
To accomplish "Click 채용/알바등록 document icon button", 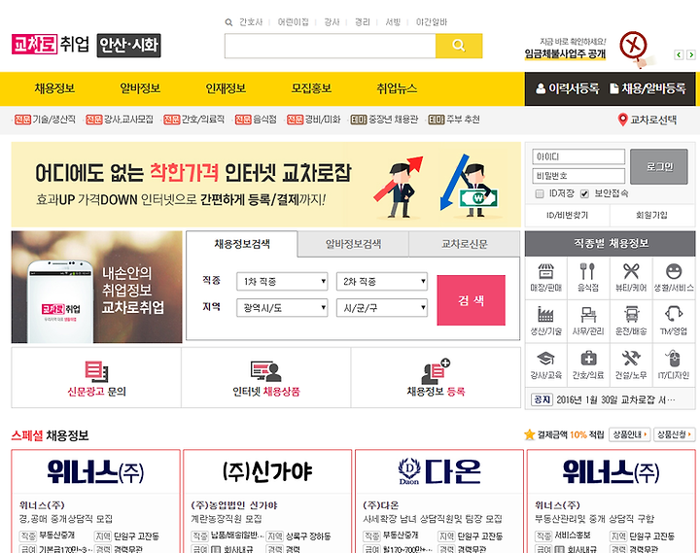I will point(647,88).
